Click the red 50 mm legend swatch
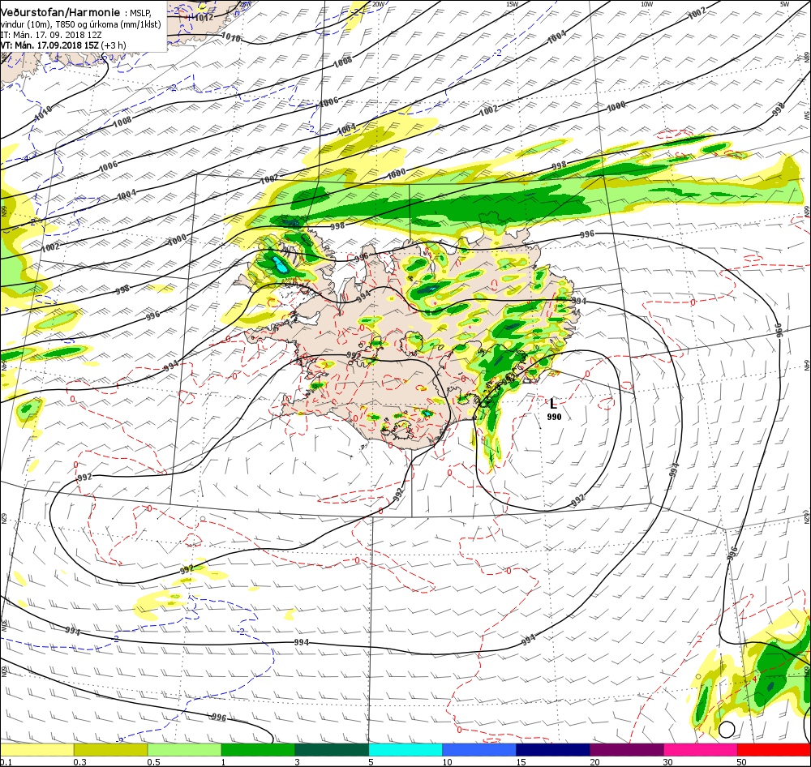The image size is (811, 767). point(774,750)
